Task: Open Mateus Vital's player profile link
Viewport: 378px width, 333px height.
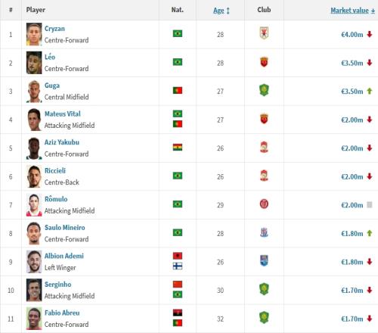Action: tap(63, 114)
